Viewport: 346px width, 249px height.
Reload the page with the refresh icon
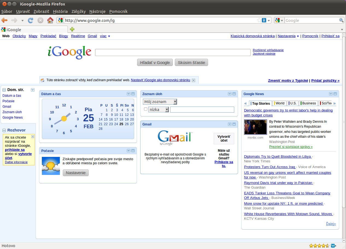click(x=31, y=20)
